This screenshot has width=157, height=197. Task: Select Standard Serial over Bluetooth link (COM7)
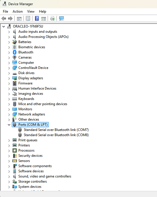click(56, 130)
